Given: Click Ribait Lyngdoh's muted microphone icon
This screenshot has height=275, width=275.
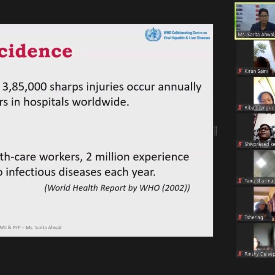Looking at the screenshot, I should tap(240, 108).
